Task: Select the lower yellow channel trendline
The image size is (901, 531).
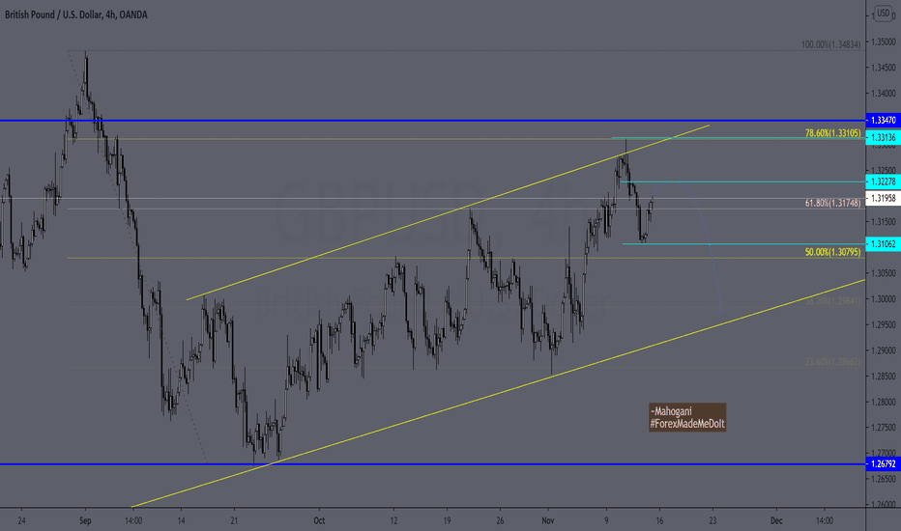Action: (x=498, y=394)
